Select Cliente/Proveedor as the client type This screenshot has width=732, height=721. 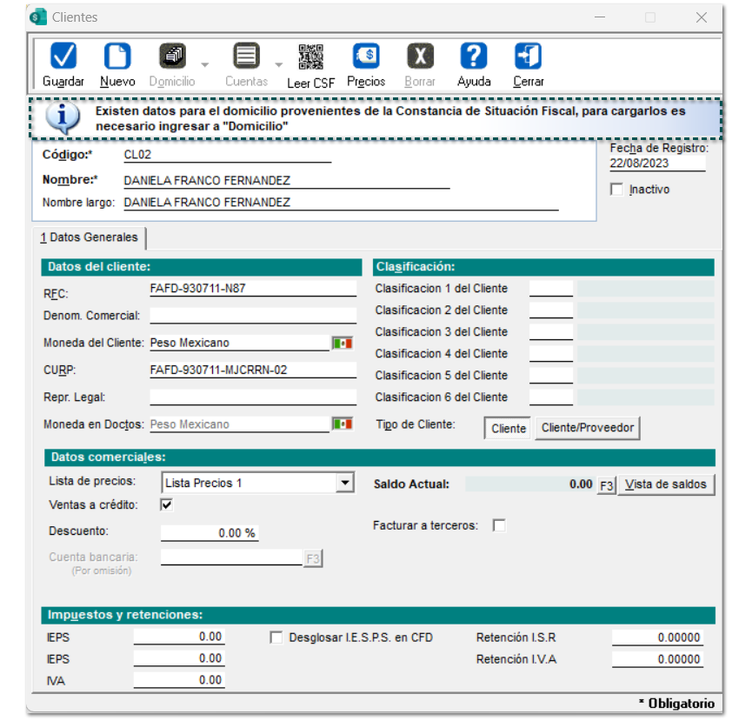[588, 428]
